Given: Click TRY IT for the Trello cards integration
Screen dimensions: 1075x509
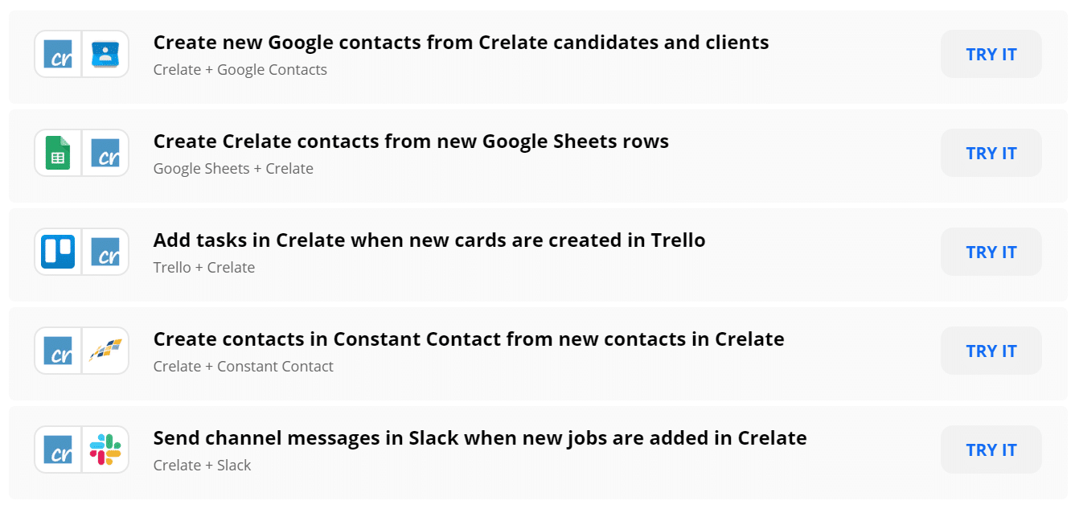Looking at the screenshot, I should point(991,252).
